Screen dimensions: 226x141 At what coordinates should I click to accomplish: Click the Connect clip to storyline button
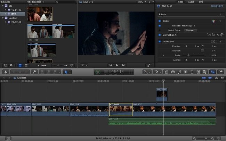coord(42,72)
